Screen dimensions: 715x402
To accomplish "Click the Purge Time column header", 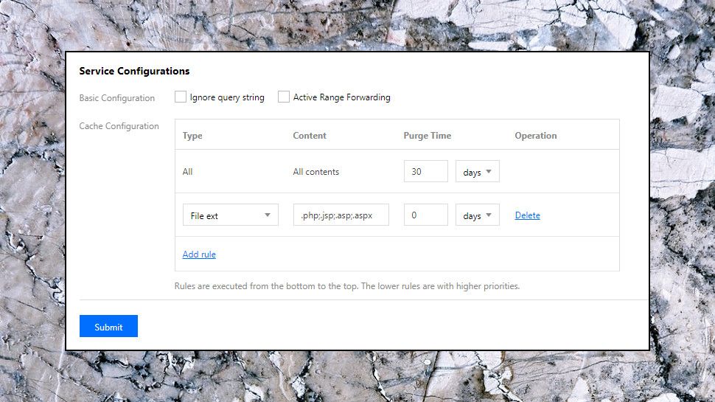I will (x=428, y=136).
